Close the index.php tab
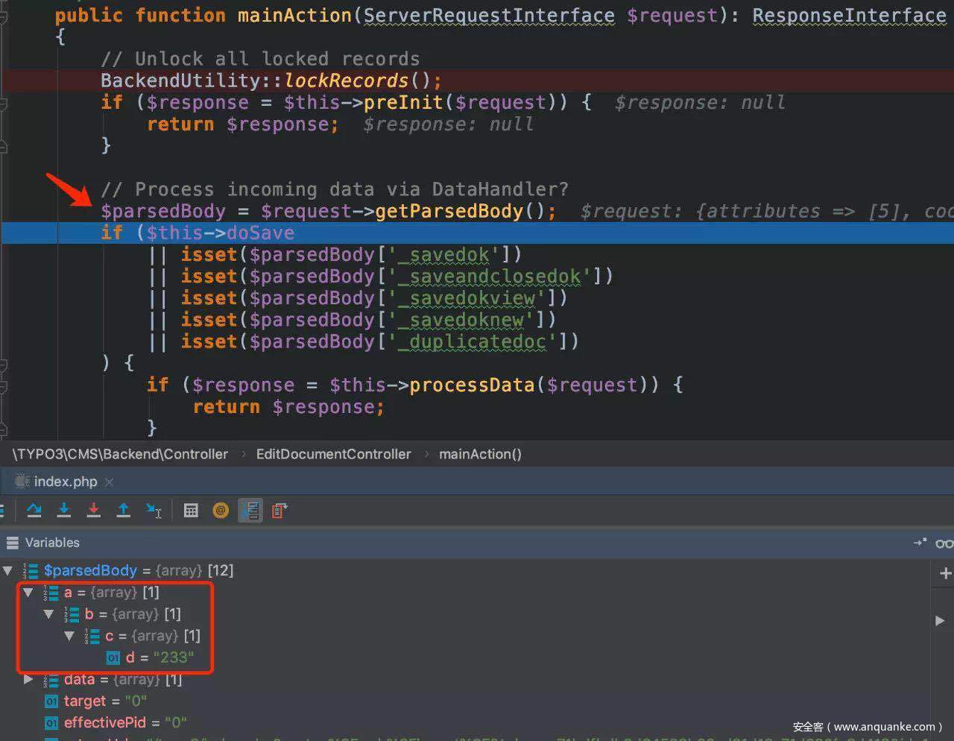Image resolution: width=954 pixels, height=741 pixels. pyautogui.click(x=110, y=482)
